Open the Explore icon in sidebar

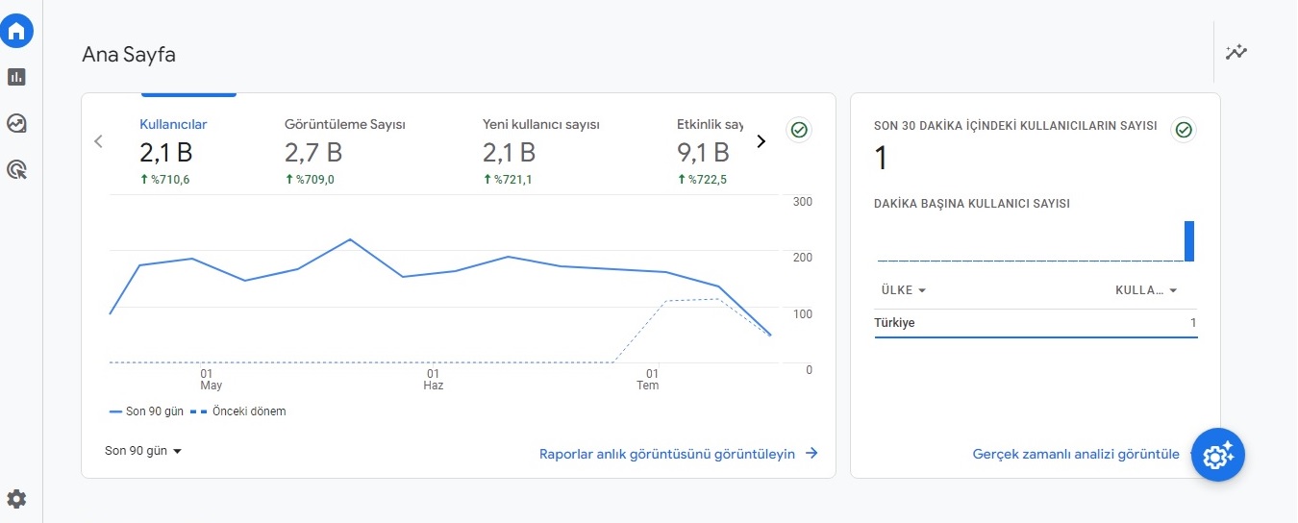pyautogui.click(x=16, y=123)
